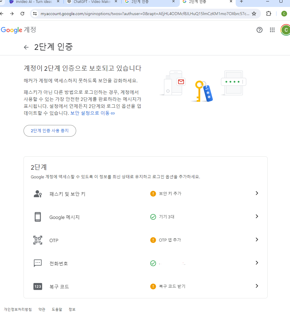
Task: Click the 전화번호 label text
Action: [59, 264]
